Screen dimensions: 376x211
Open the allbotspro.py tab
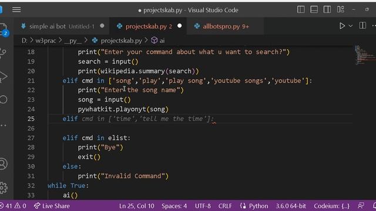click(226, 26)
